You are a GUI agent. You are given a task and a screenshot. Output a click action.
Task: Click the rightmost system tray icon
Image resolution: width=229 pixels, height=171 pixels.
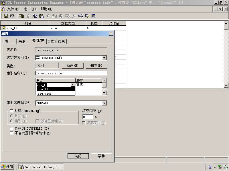coord(225,167)
